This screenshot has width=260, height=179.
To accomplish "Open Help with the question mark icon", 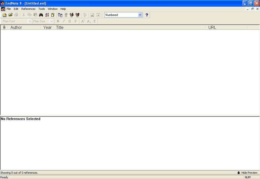I will (x=147, y=15).
